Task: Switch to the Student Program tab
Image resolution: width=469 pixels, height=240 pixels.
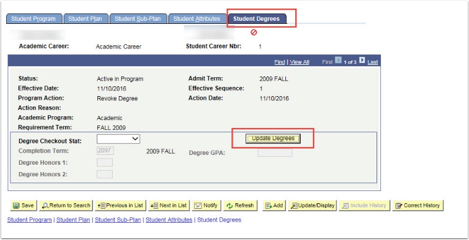Action: [34, 18]
